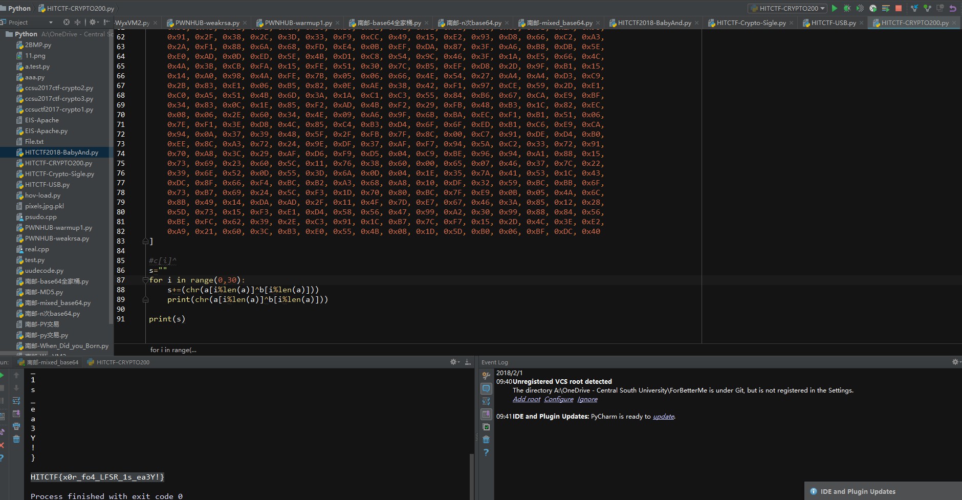Click the IDE and Plugin Updates notification
The height and width of the screenshot is (500, 962).
883,491
